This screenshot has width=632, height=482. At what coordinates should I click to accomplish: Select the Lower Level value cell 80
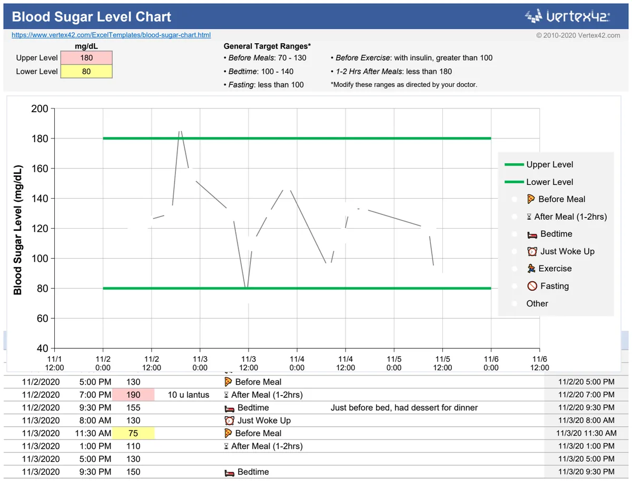click(x=86, y=72)
